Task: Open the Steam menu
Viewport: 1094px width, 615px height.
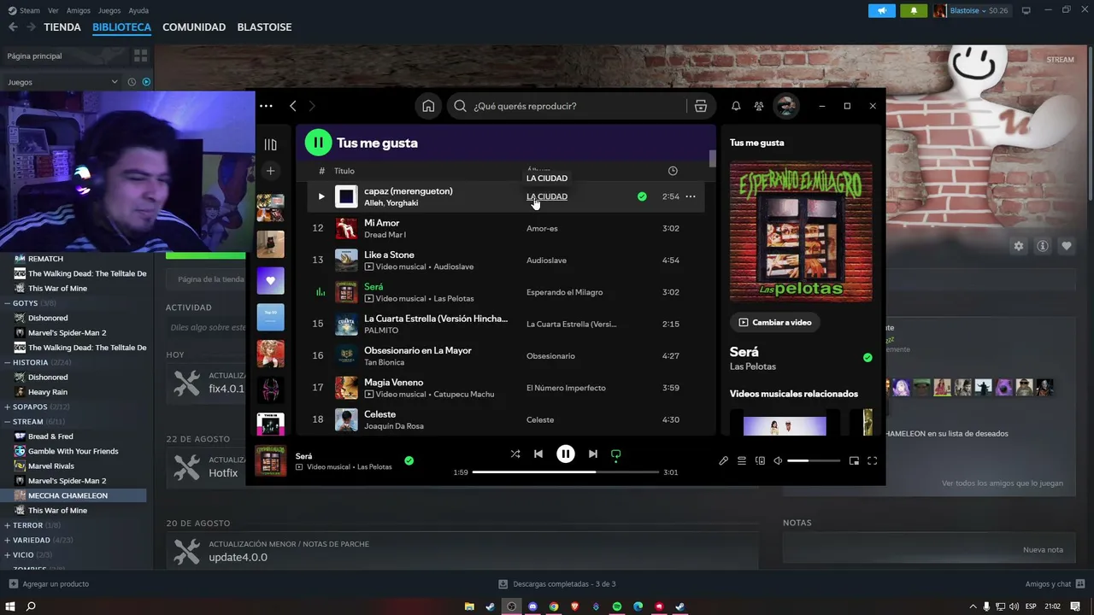Action: coord(30,10)
